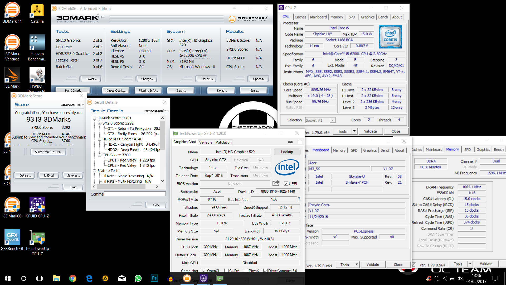Click Validate in the top CPU-Z window
Viewport: 506px width, 285px height.
tap(370, 131)
